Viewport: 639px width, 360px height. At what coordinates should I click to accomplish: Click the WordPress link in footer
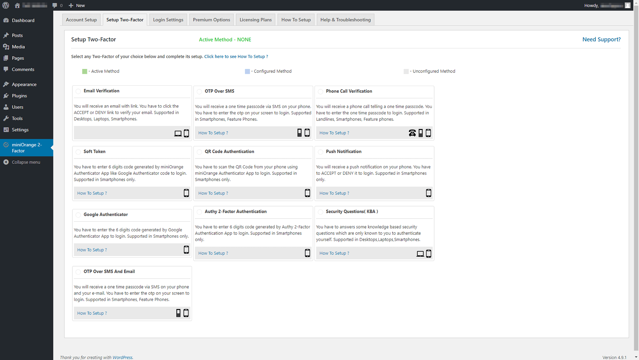coord(122,358)
